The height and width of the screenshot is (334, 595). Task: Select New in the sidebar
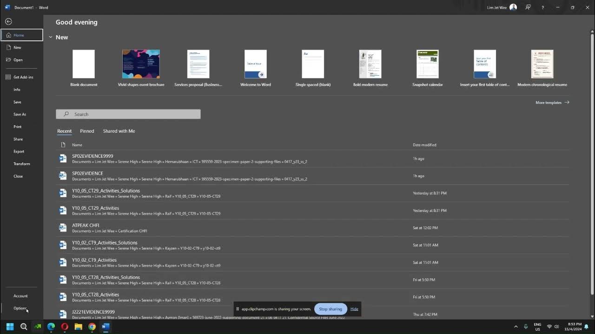tap(22, 47)
